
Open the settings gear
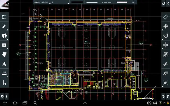(x=2, y=96)
